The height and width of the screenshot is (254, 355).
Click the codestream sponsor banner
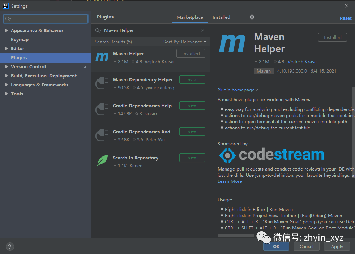pos(271,155)
